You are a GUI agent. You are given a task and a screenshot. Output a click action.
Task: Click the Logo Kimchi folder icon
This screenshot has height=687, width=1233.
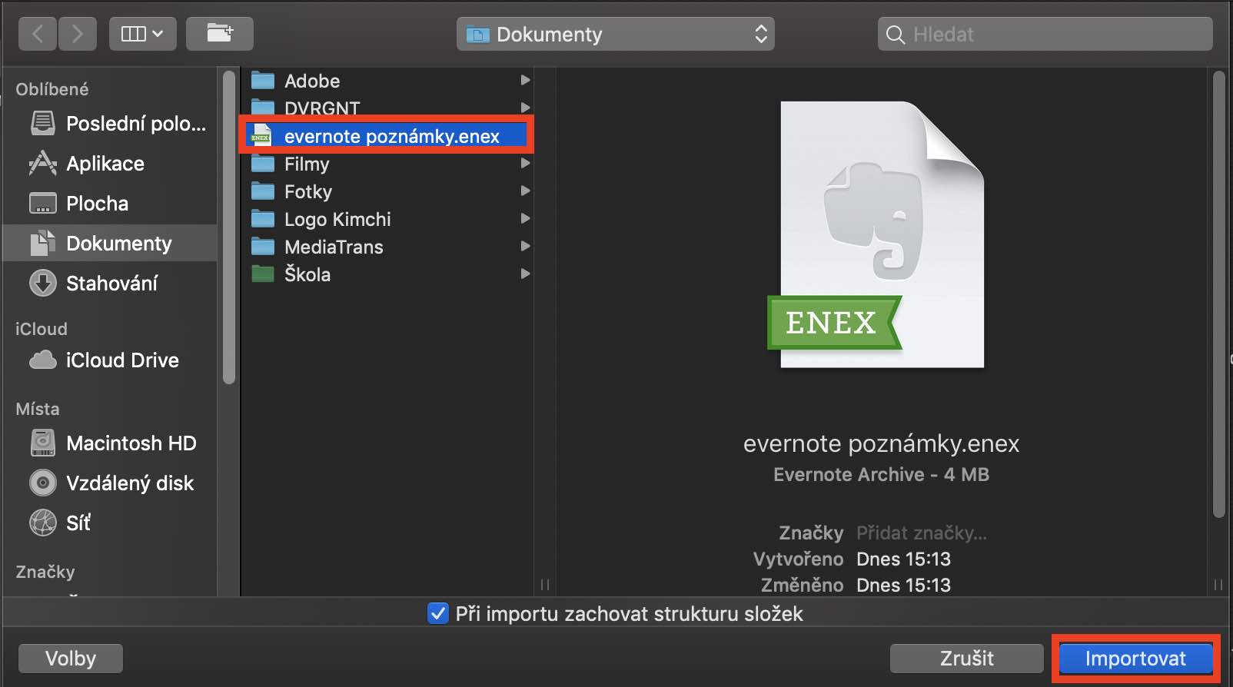(x=263, y=218)
